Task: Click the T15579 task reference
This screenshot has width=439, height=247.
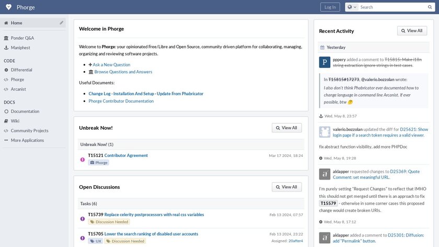Action: pos(328,203)
